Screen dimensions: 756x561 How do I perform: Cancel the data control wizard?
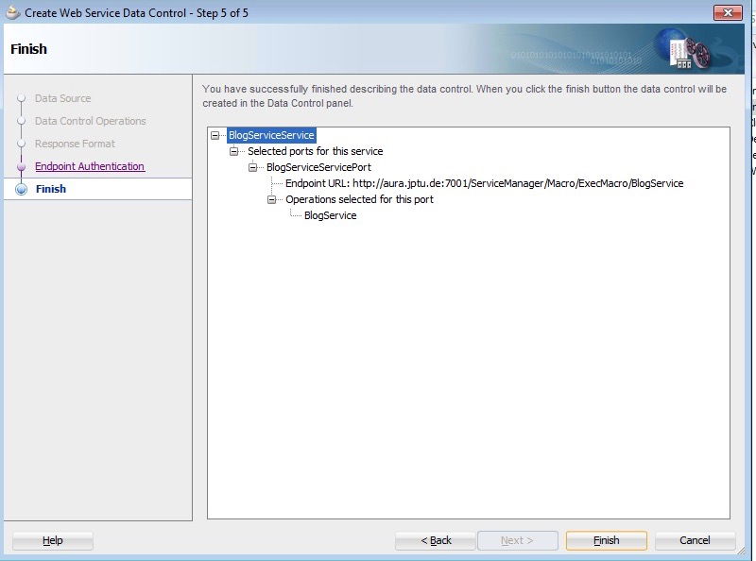695,540
